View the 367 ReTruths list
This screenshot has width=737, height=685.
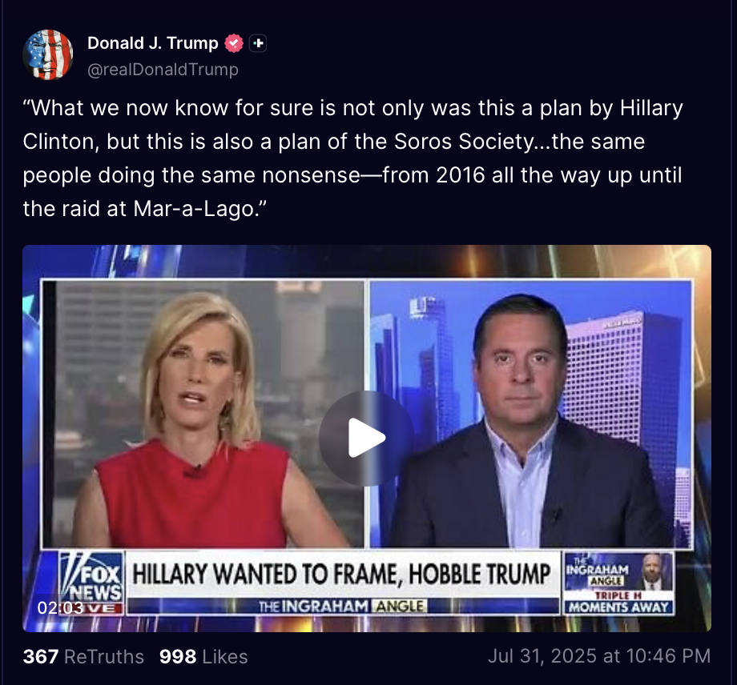83,656
